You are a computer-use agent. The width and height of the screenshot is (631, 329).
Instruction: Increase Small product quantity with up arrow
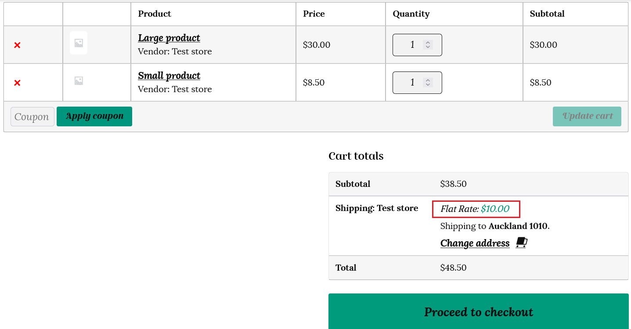428,80
